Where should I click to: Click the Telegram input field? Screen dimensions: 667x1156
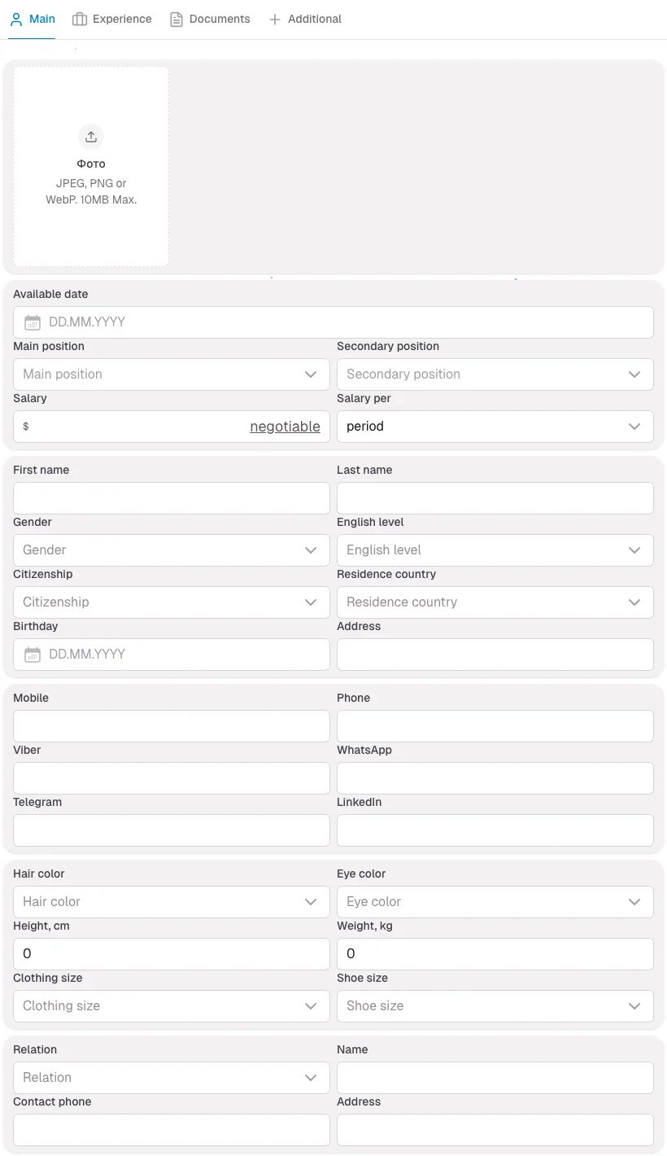coord(171,830)
